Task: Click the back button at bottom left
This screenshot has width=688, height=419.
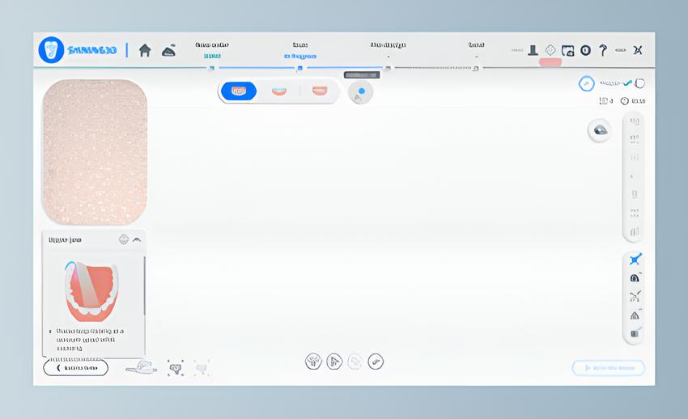Action: [75, 368]
